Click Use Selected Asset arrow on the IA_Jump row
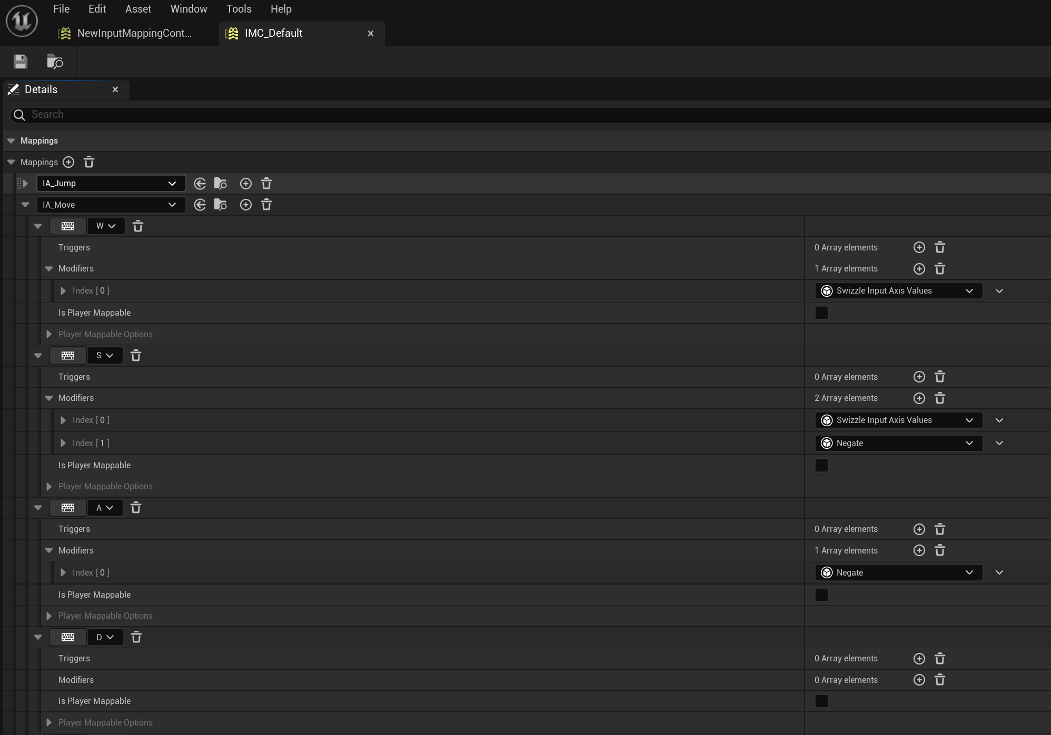Viewport: 1051px width, 735px height. (x=200, y=184)
